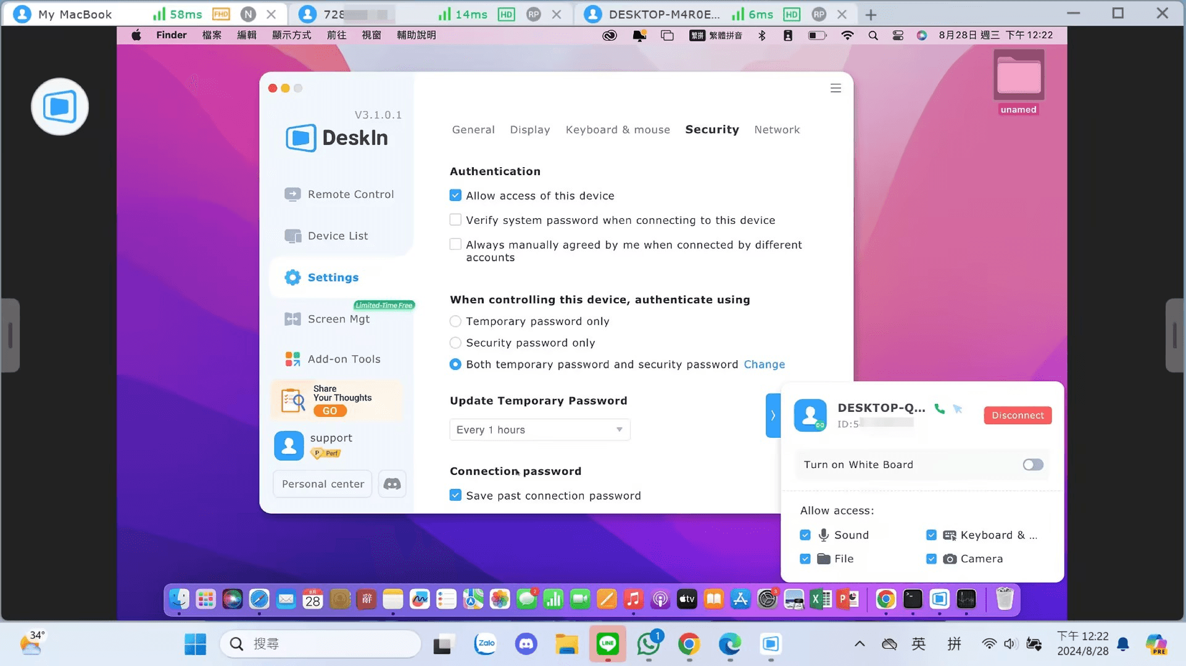Uncheck File access permission
This screenshot has height=666, width=1186.
click(x=805, y=559)
